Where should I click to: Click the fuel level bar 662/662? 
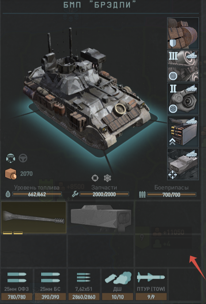tap(37, 194)
